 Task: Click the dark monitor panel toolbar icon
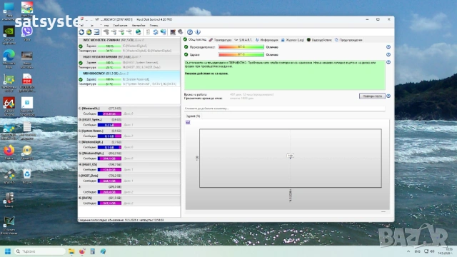173,32
